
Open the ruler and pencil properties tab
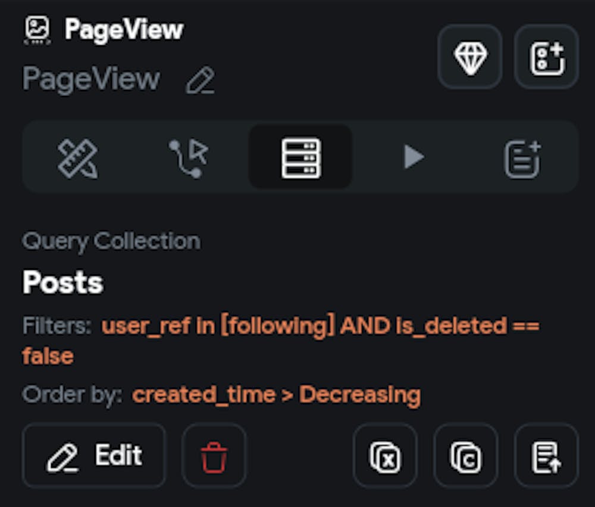click(78, 158)
